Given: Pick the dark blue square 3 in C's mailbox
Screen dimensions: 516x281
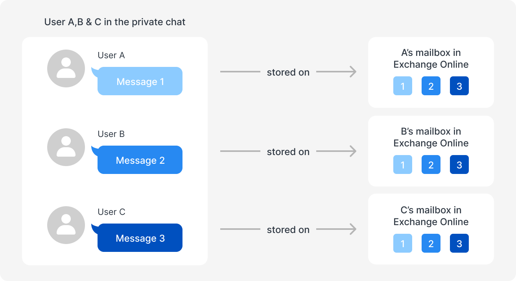Looking at the screenshot, I should click(459, 243).
